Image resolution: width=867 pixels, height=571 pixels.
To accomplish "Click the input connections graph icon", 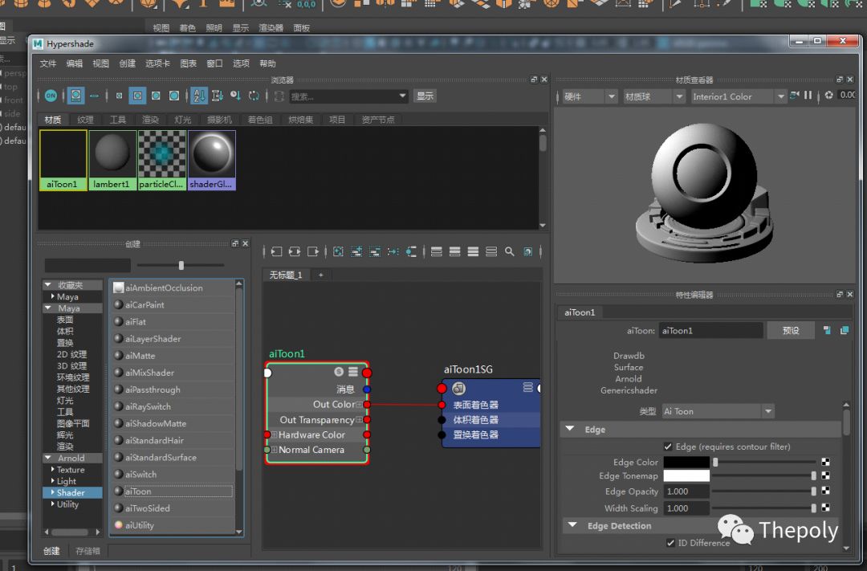I will click(275, 251).
